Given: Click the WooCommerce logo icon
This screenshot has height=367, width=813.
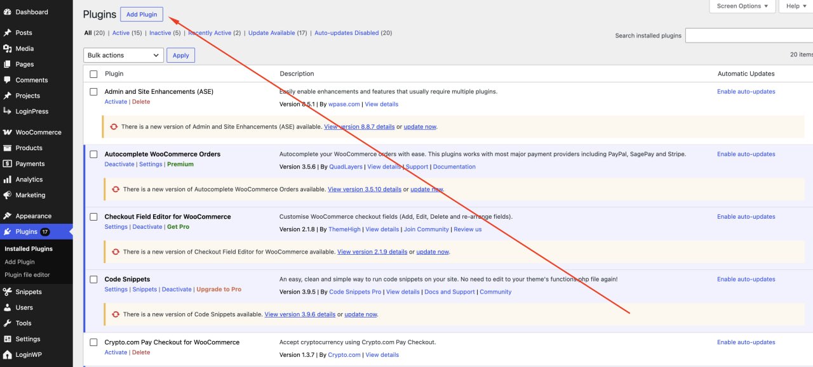Looking at the screenshot, I should click(x=8, y=132).
